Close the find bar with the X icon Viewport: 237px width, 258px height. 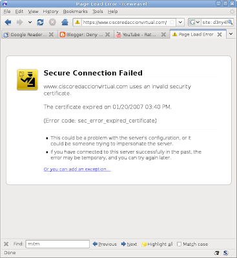point(6,244)
